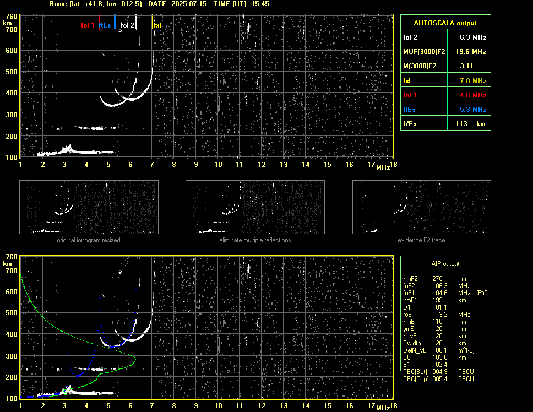Click the red "4.6 MHz" value
This screenshot has height=412, width=533.
click(473, 95)
